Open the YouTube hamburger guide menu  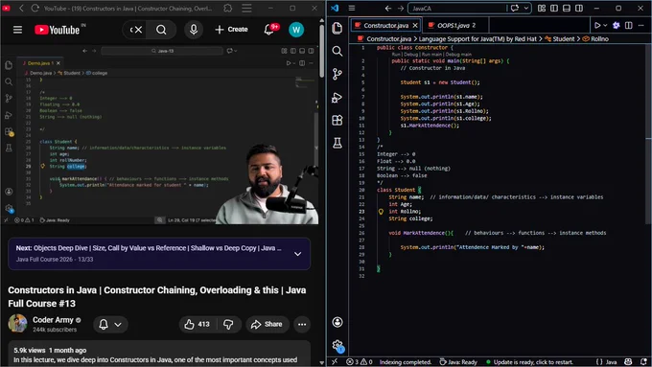point(17,30)
